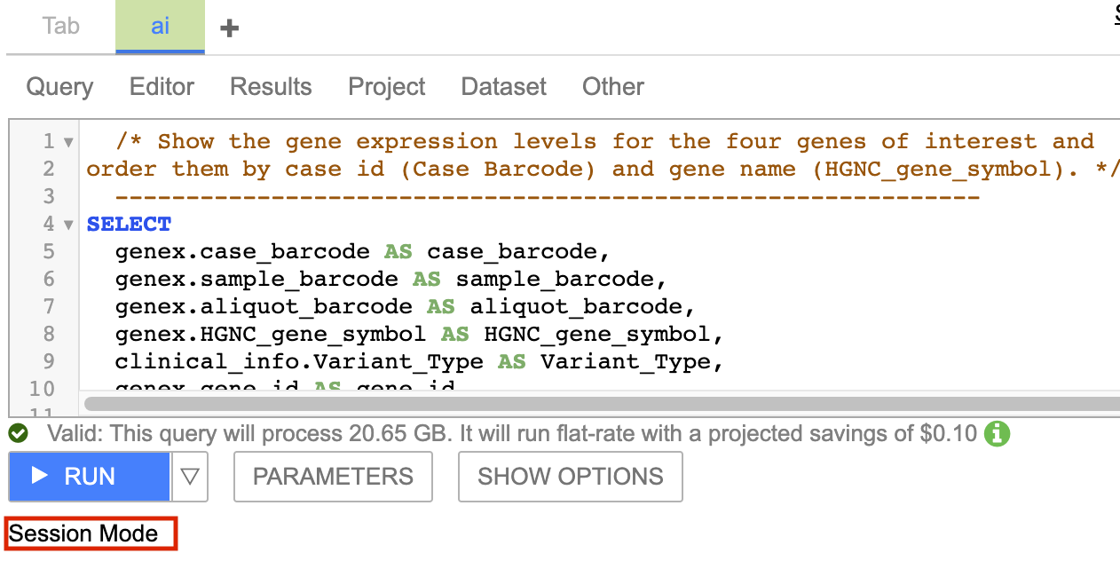Open the Query menu

[x=59, y=87]
